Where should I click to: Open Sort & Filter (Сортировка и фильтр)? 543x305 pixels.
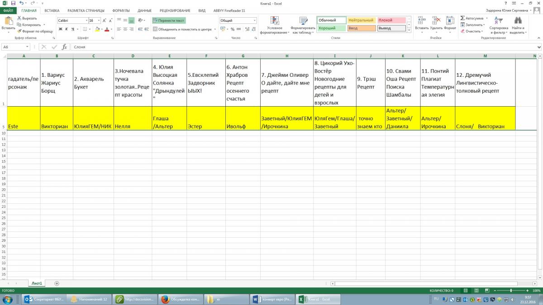click(x=498, y=25)
